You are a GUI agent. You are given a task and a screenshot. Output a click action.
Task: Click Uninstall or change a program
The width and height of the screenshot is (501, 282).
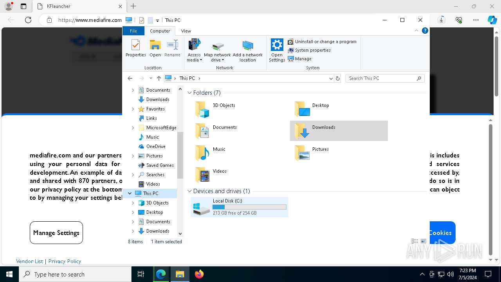[322, 42]
